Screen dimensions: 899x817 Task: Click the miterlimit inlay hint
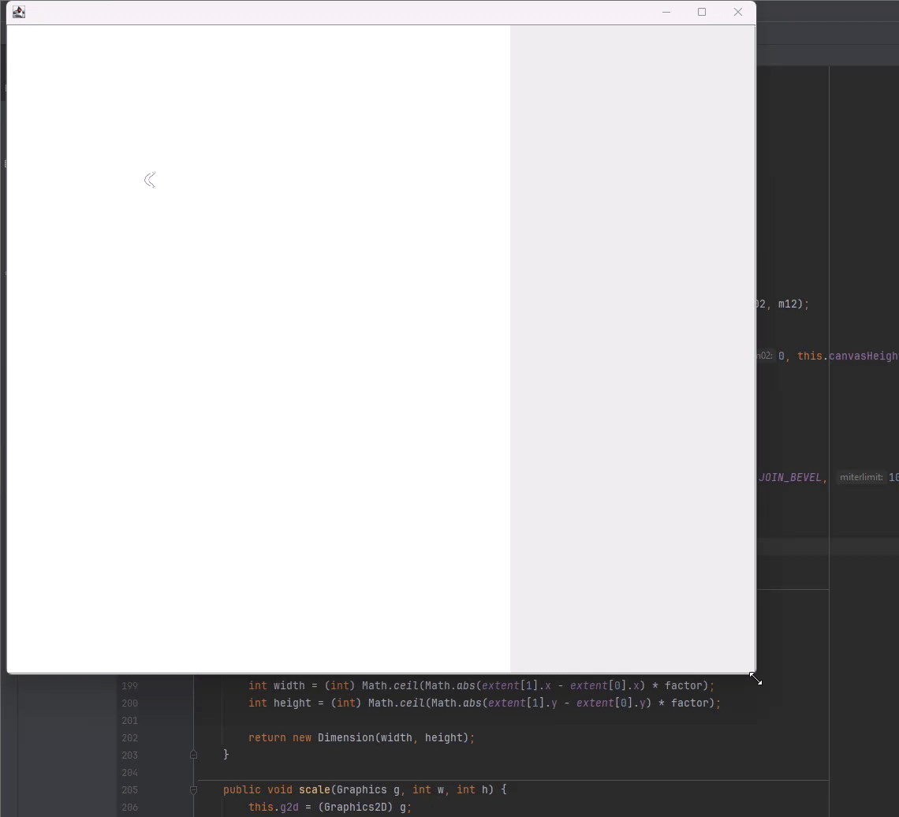[860, 477]
